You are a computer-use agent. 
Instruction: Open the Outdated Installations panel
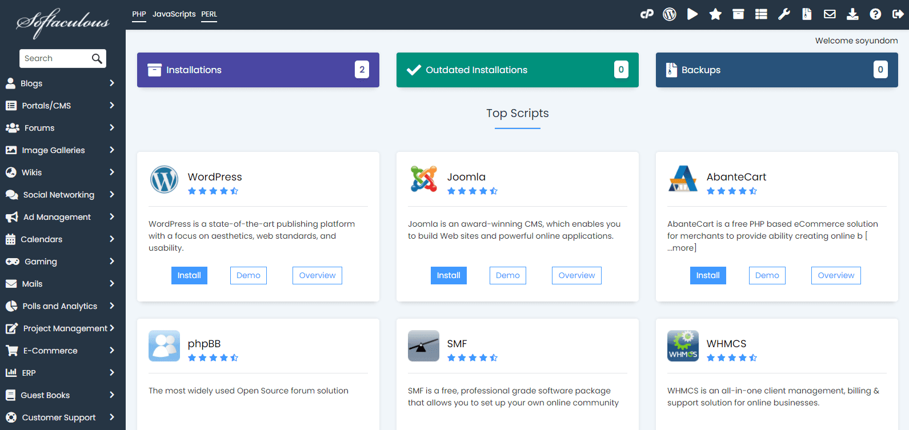[518, 70]
